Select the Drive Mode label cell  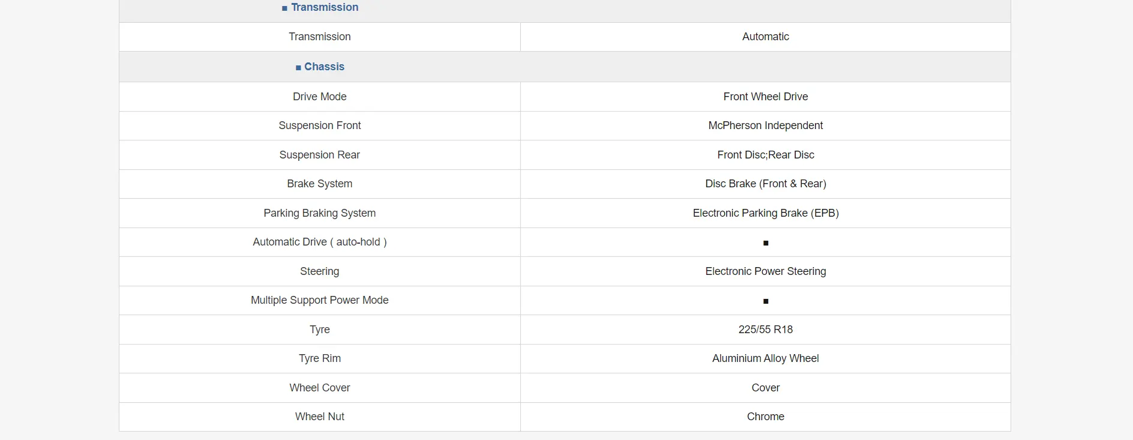[x=319, y=97]
